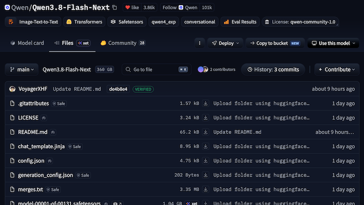This screenshot has height=205, width=364.
Task: Focus the Go to file search field
Action: point(156,70)
